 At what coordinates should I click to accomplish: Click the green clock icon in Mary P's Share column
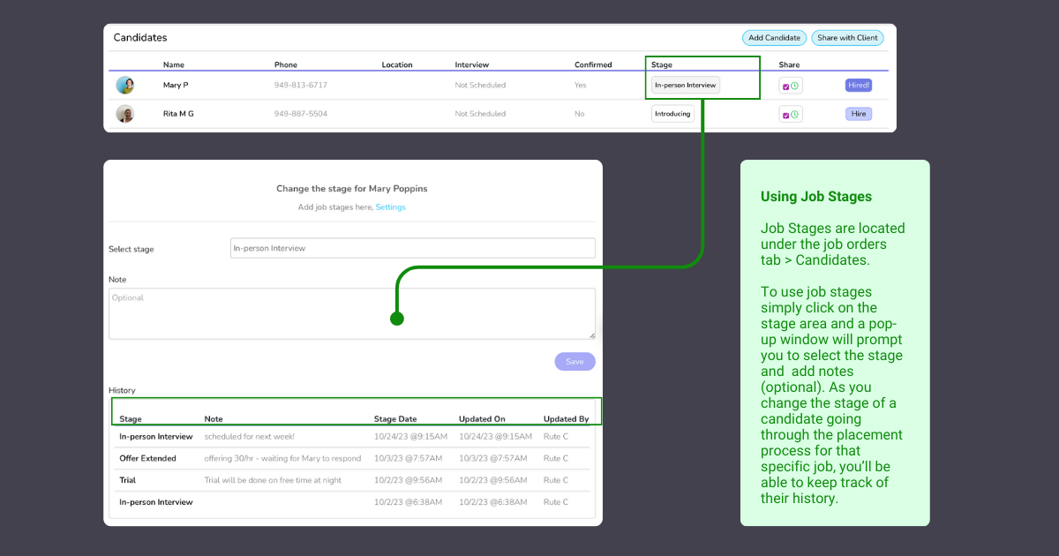(794, 86)
